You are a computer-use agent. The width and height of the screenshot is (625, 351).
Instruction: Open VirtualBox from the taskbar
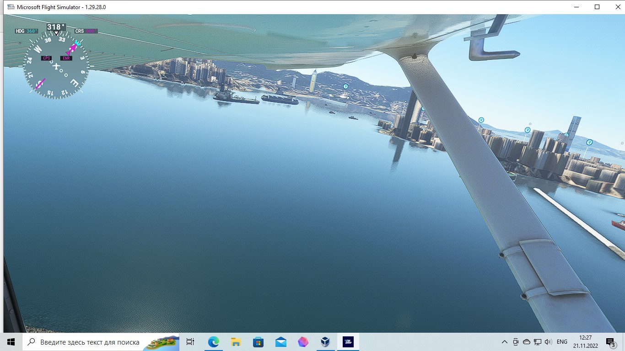[x=325, y=342]
